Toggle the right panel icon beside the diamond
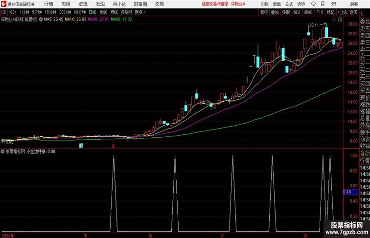 pos(340,20)
